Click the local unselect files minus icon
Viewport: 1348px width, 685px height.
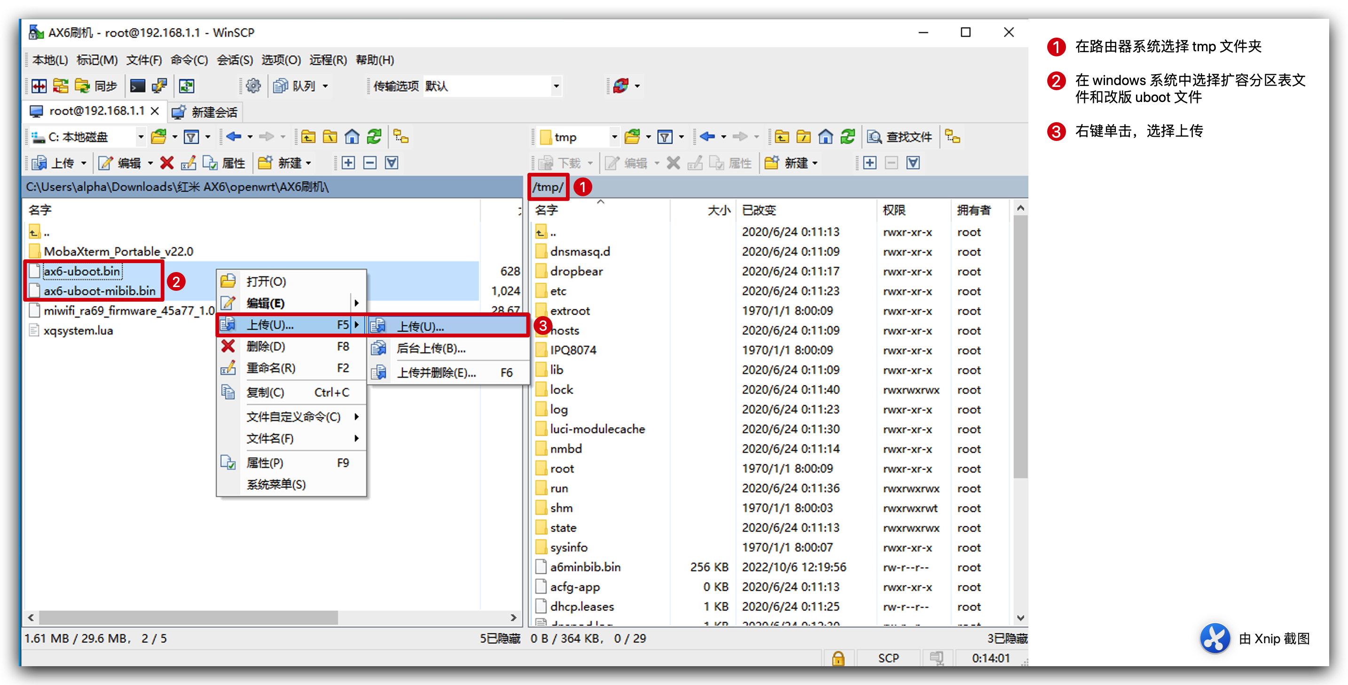point(370,163)
